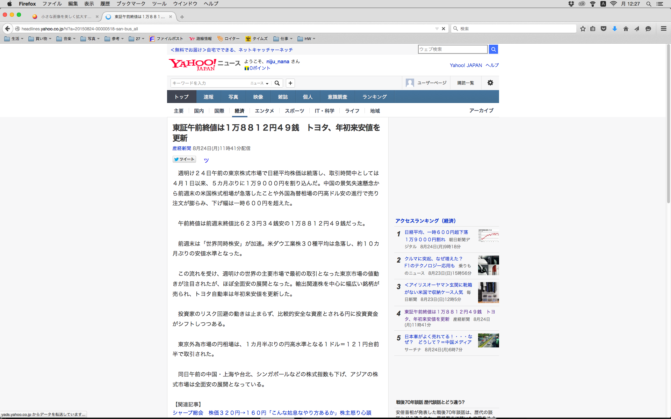Switch to the ランキング navigation tab
Screen dimensions: 671x419
click(x=374, y=97)
